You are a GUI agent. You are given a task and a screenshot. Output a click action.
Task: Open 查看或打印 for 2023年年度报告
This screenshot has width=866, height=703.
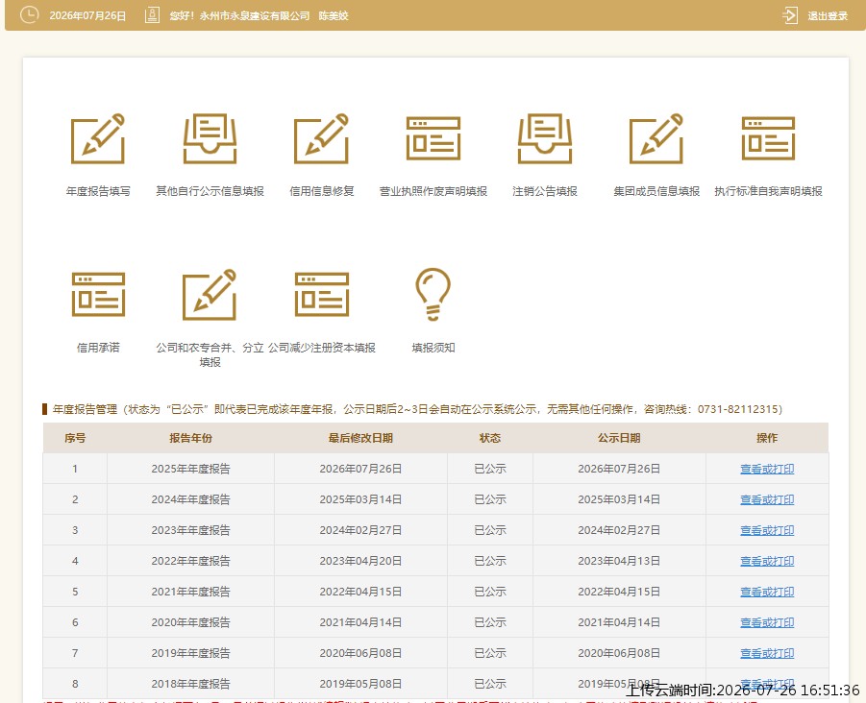[767, 530]
